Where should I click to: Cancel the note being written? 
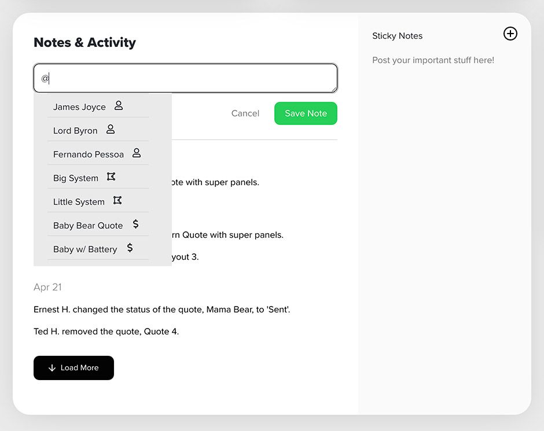[245, 113]
